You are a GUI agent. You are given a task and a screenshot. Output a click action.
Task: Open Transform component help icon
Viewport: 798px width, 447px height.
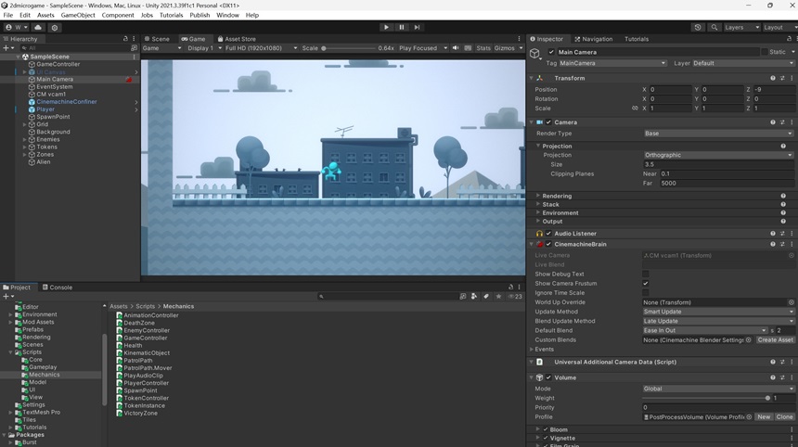(773, 78)
